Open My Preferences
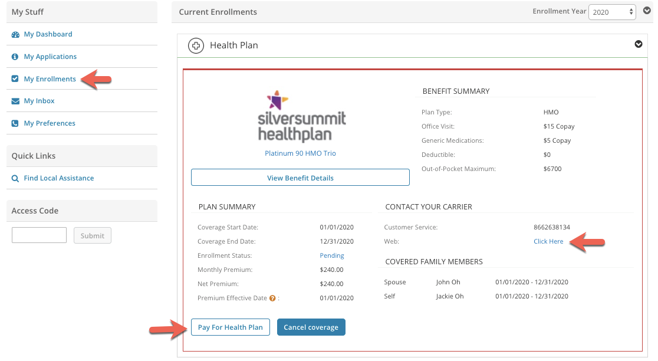The image size is (658, 361). pos(50,123)
